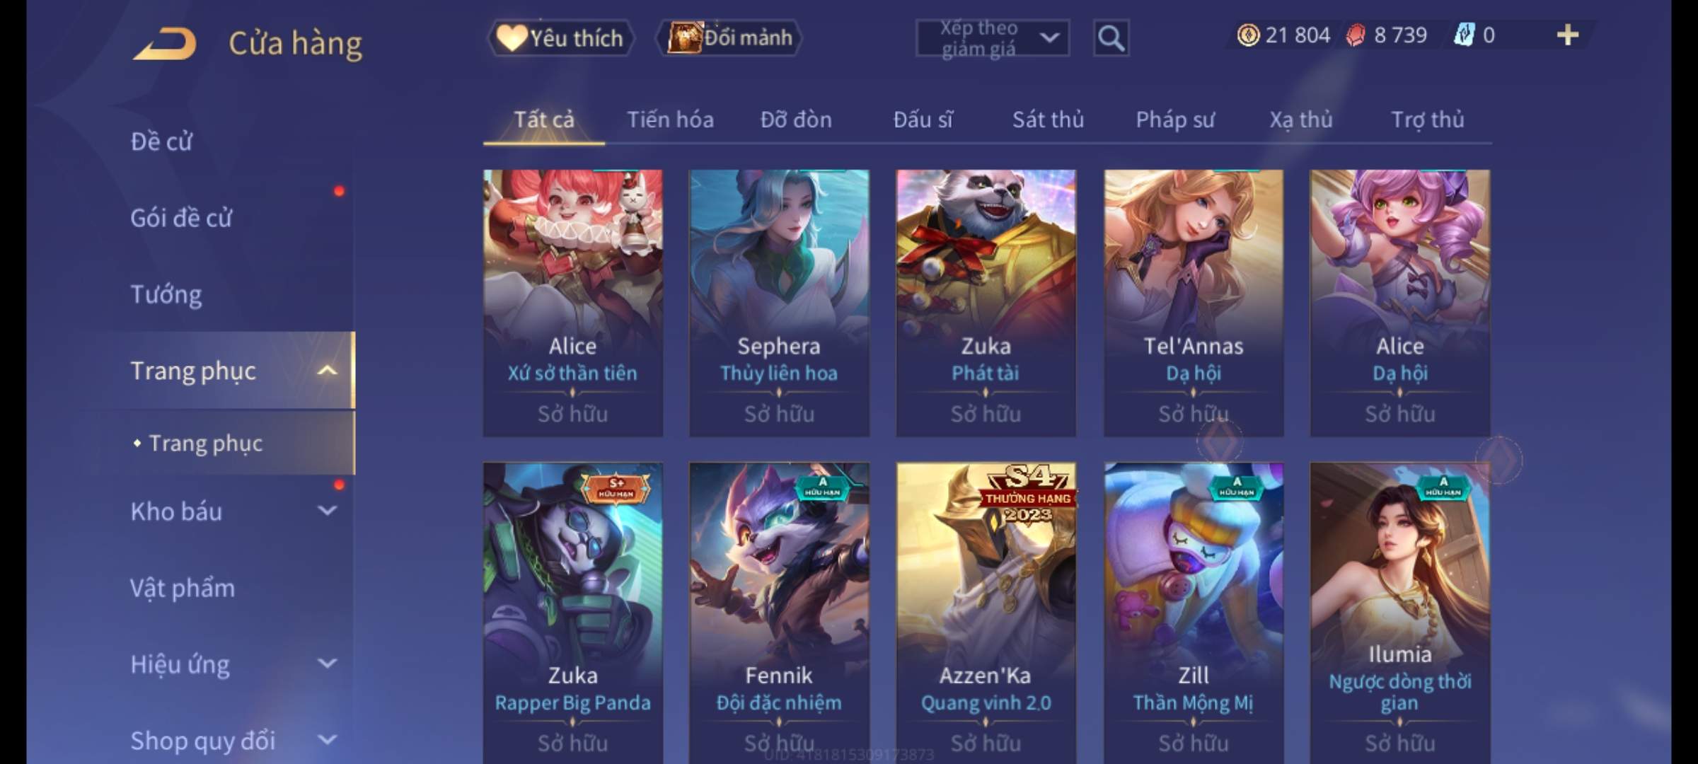Expand the Kho báu sidebar section
Image resolution: width=1698 pixels, height=764 pixels.
pyautogui.click(x=327, y=511)
